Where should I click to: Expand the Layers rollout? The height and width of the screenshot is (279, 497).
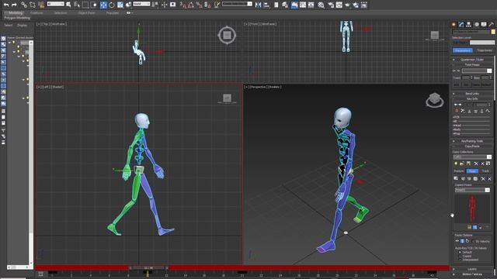(472, 269)
